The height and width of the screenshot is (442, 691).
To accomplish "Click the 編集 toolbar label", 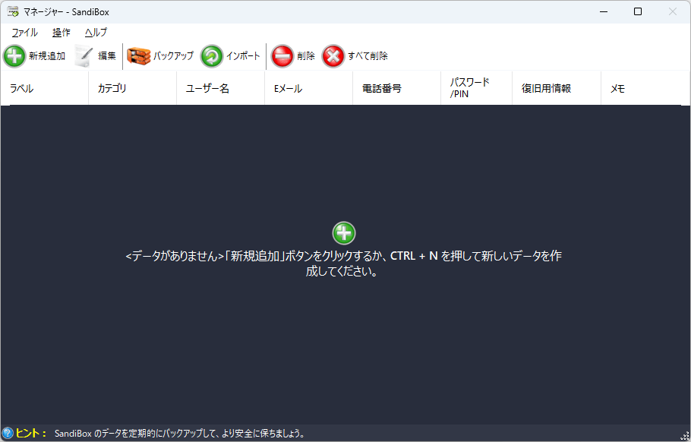I will (x=107, y=56).
